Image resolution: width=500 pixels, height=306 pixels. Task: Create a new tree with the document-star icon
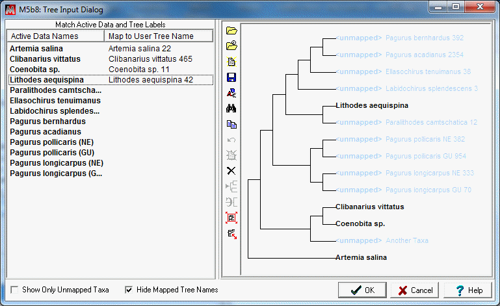pyautogui.click(x=231, y=62)
